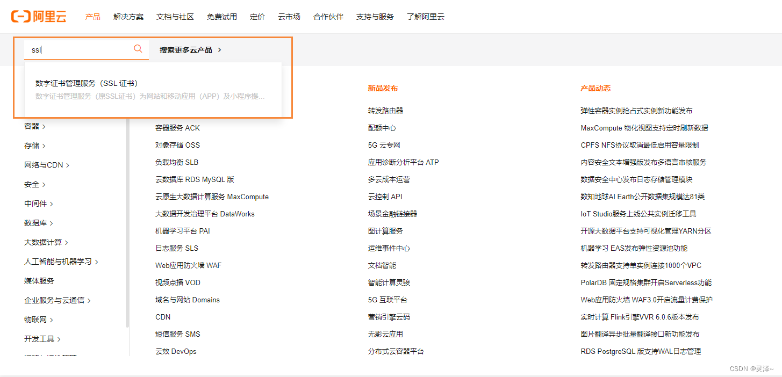Open 日志服务 SLS
The image size is (782, 377).
pyautogui.click(x=177, y=248)
